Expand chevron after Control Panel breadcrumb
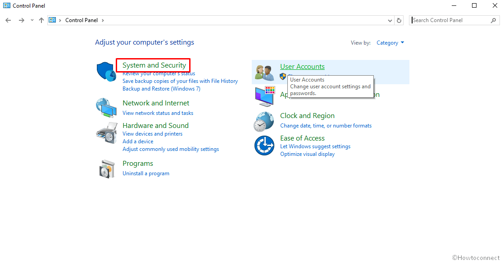 (x=103, y=20)
